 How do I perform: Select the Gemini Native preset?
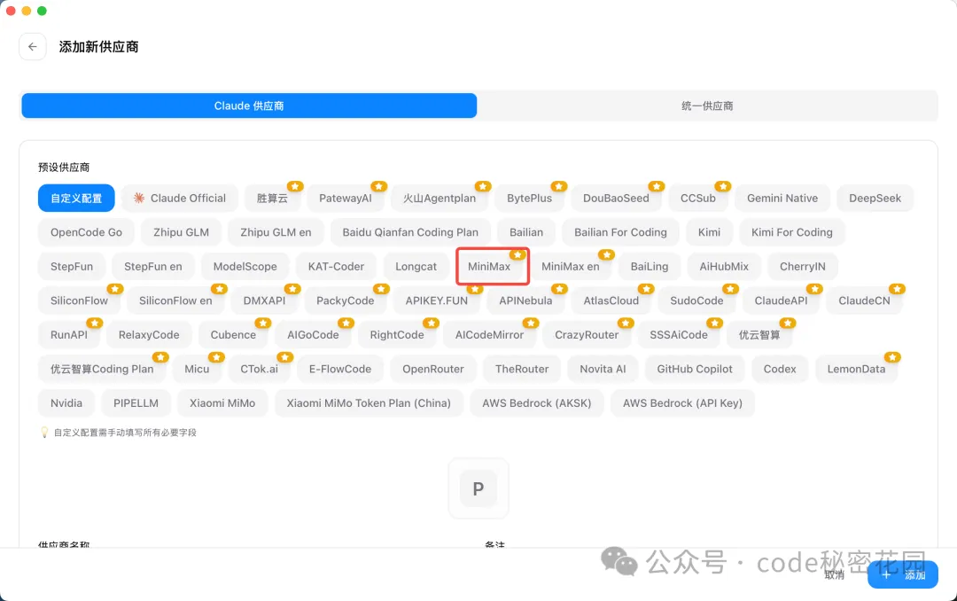click(x=782, y=198)
